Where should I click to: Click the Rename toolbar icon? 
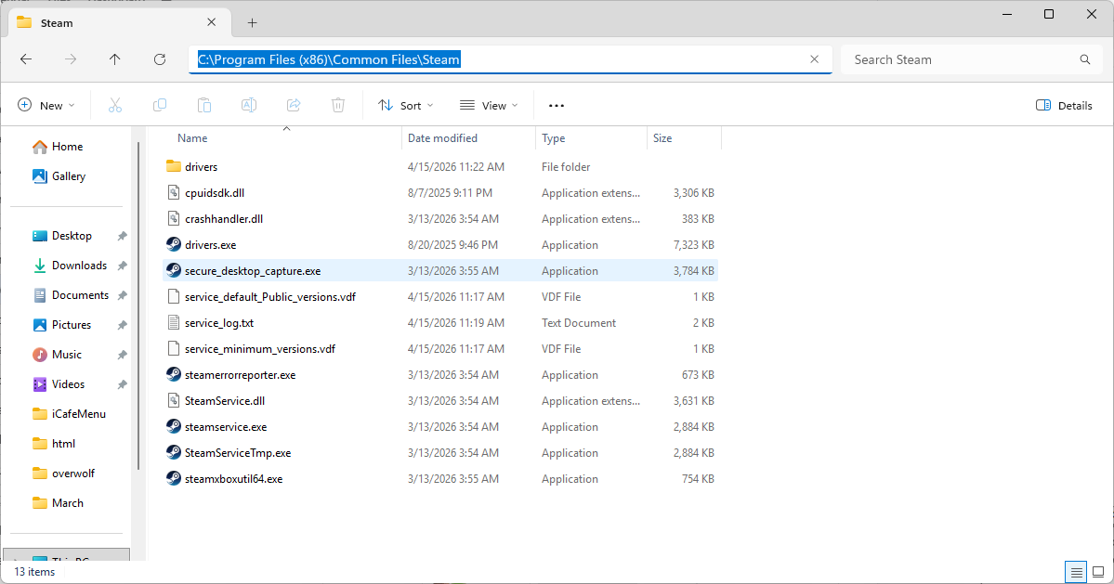coord(249,105)
